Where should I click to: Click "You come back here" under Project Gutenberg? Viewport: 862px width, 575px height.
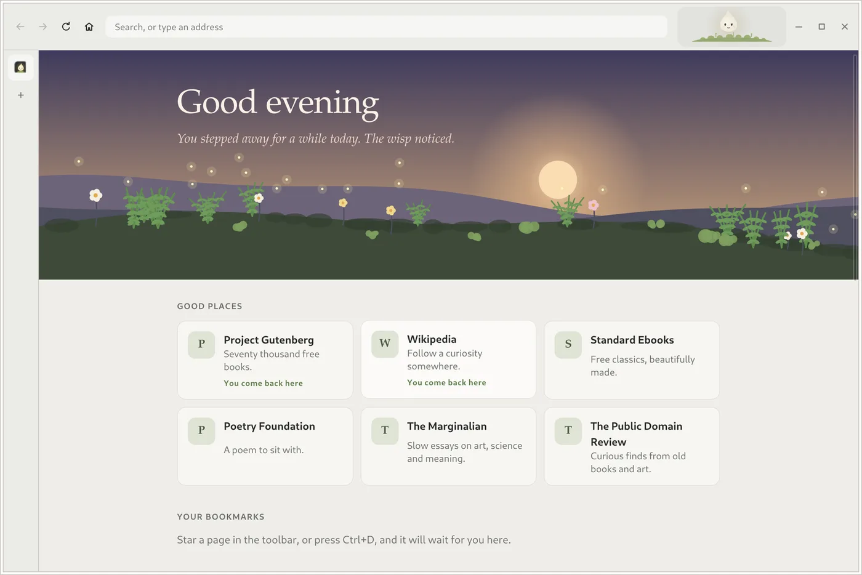click(264, 383)
